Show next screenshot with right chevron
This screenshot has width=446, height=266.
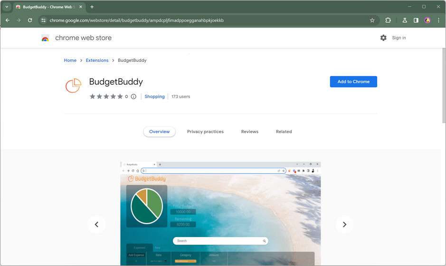coord(344,225)
